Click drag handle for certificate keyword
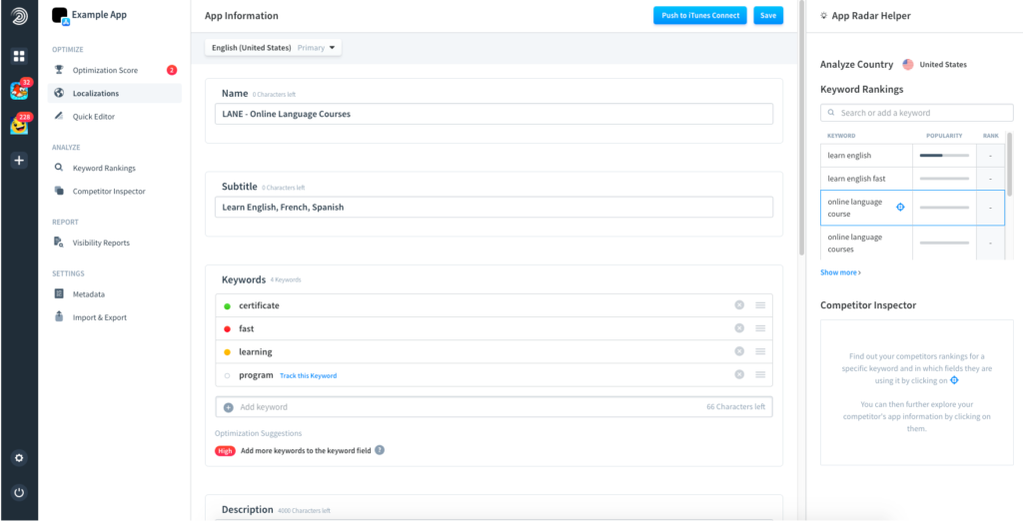Viewport: 1023px width, 521px height. [x=760, y=305]
